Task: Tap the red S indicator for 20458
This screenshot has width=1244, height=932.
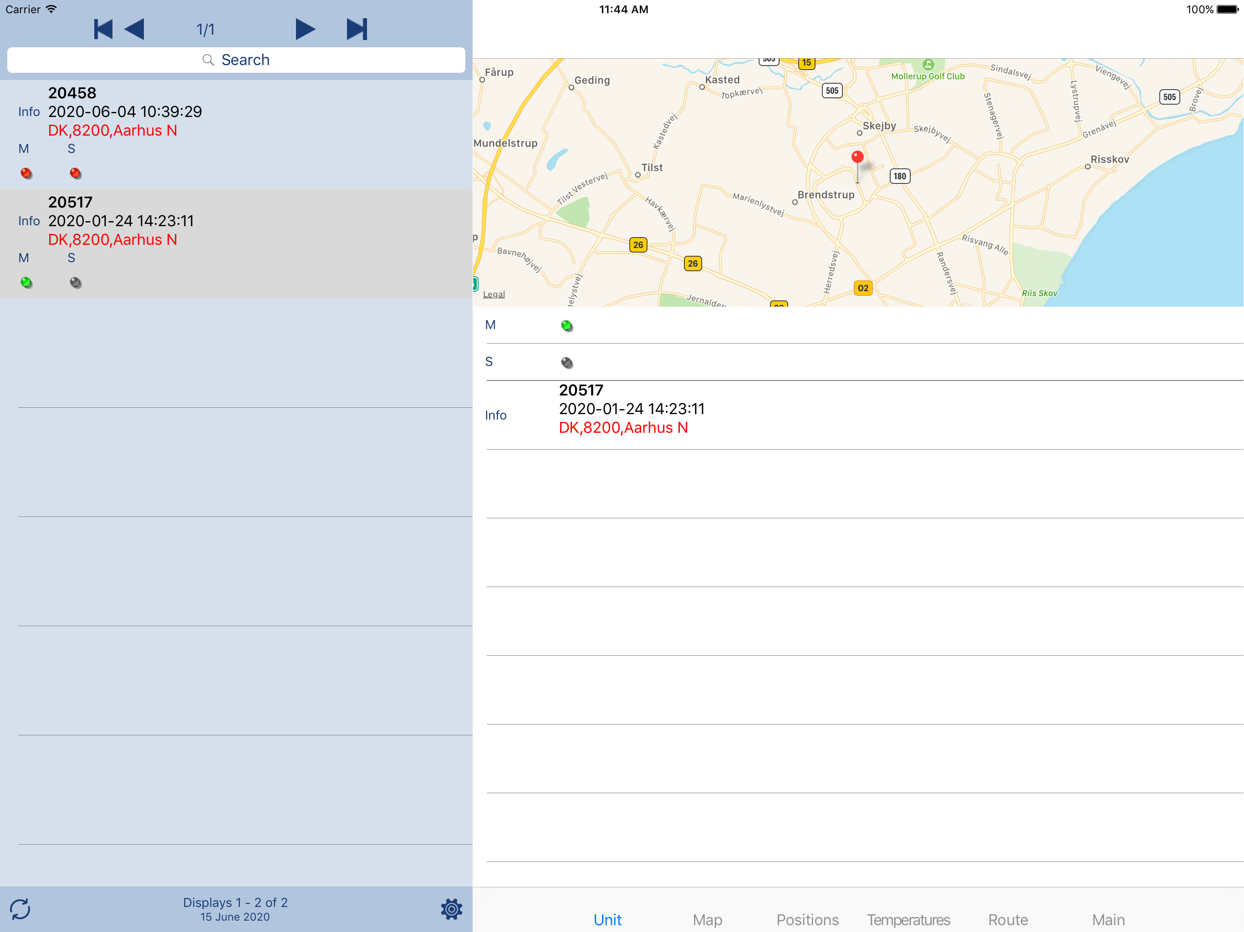Action: coord(76,173)
